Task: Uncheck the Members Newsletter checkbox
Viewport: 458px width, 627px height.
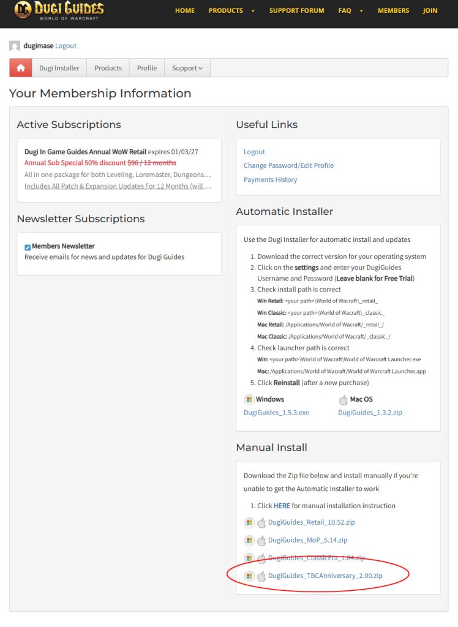Action: [x=28, y=247]
